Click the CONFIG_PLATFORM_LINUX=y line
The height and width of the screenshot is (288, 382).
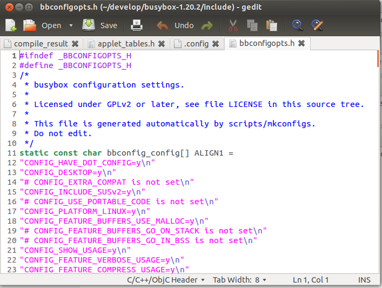pyautogui.click(x=85, y=211)
